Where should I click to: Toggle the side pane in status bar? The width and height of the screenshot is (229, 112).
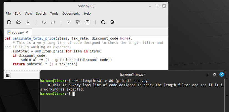[x=8, y=75]
